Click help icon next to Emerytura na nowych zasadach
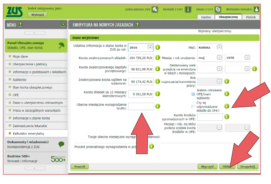271x184 pixels. click(x=137, y=25)
